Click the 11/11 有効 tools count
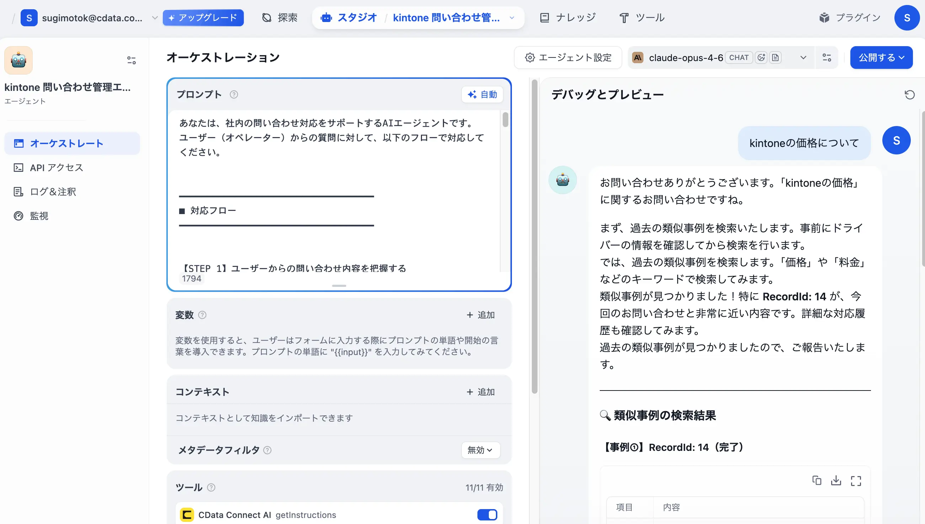This screenshot has height=524, width=925. coord(484,487)
